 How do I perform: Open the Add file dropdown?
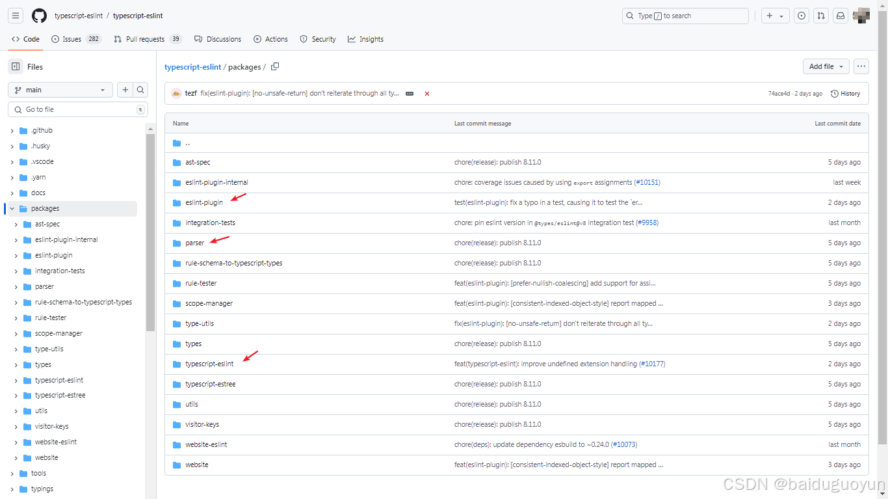[826, 66]
